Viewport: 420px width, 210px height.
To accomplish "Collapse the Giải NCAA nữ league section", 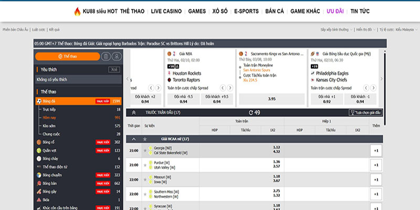I will [x=134, y=139].
